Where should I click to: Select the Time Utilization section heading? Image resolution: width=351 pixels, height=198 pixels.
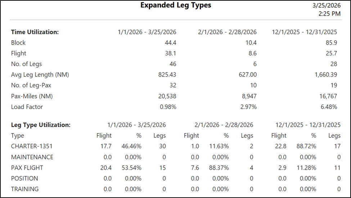pos(35,32)
